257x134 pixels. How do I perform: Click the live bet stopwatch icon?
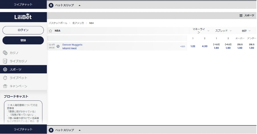pos(5,78)
